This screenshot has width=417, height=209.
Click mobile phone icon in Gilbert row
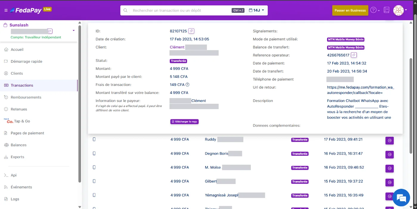pos(94,181)
